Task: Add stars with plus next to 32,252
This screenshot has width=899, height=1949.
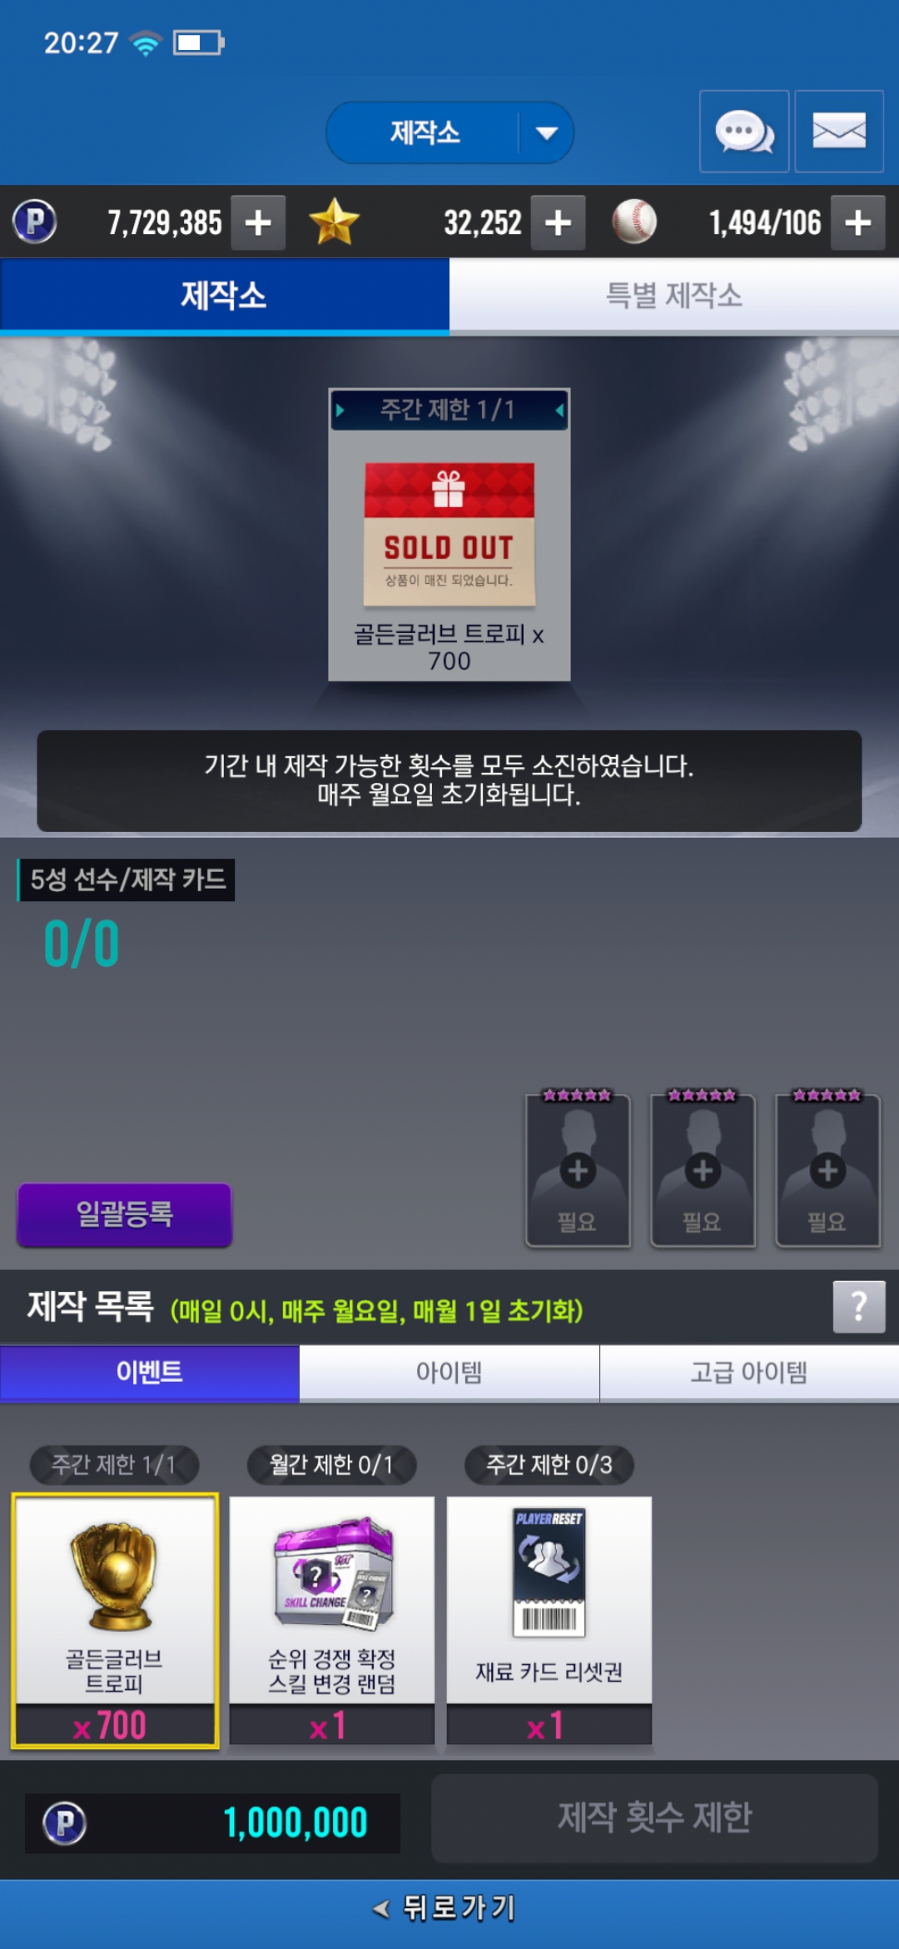Action: pyautogui.click(x=558, y=222)
